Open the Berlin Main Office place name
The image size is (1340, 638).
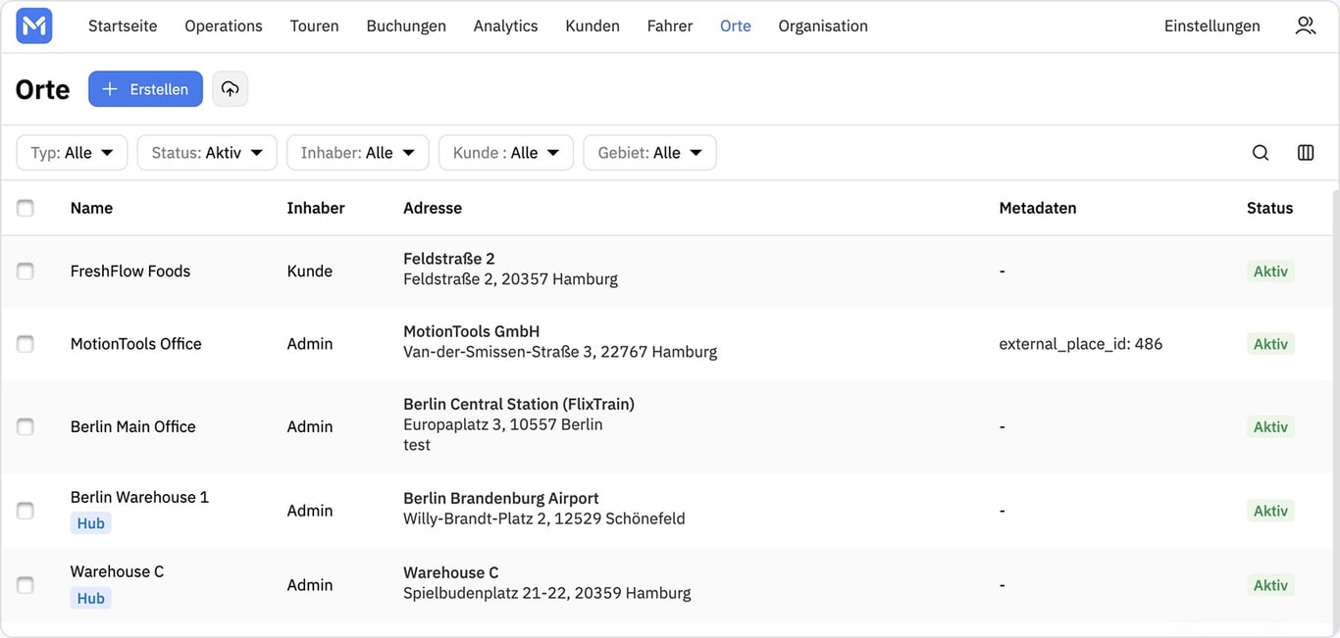click(133, 426)
